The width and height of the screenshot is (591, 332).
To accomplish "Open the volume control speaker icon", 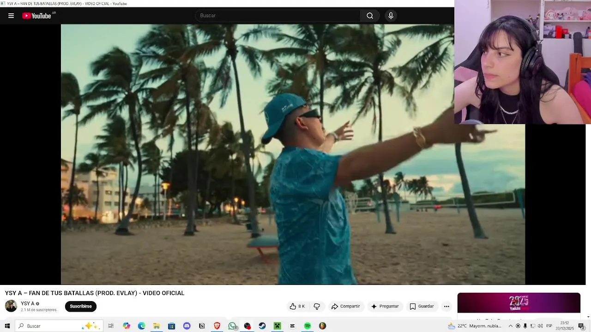I will (x=540, y=326).
